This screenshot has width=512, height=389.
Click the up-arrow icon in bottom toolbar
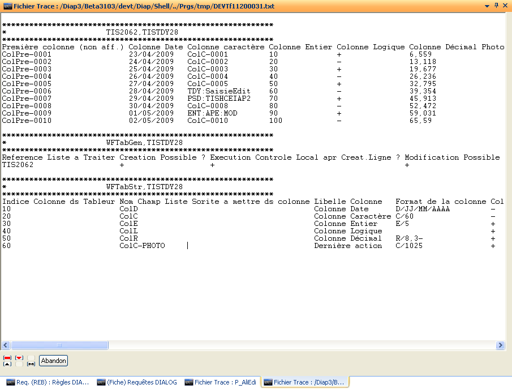coord(7,364)
